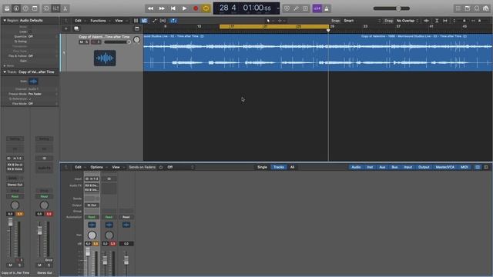Screen dimensions: 493x277
Task: Toggle the Master/VCA filter button
Action: [445, 167]
